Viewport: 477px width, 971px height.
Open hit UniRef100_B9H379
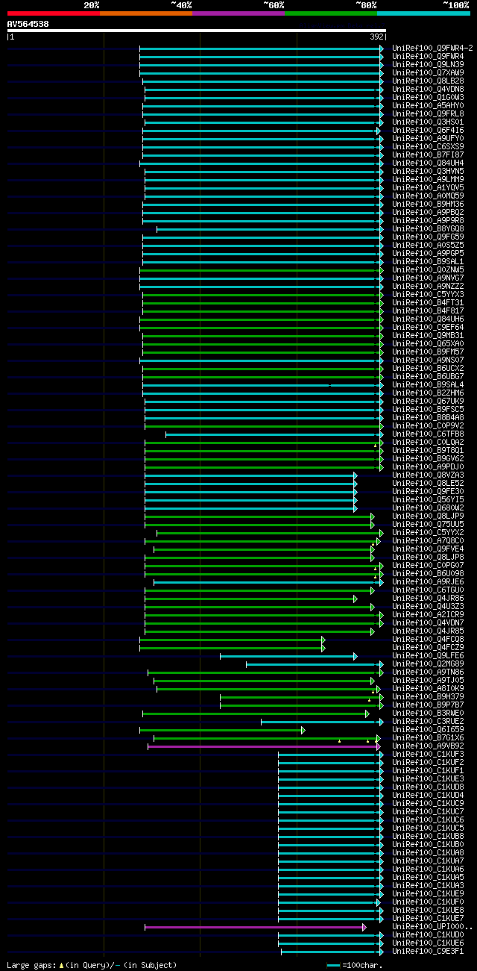428,696
